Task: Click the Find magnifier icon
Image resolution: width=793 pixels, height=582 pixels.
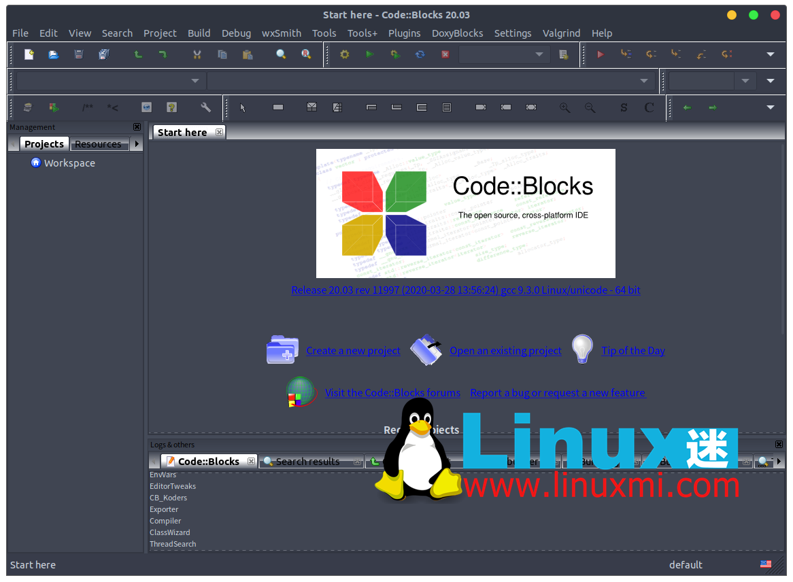Action: coord(281,54)
